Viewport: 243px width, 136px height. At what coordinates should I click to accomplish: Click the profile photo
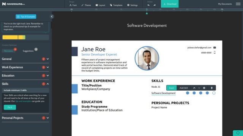point(147,58)
